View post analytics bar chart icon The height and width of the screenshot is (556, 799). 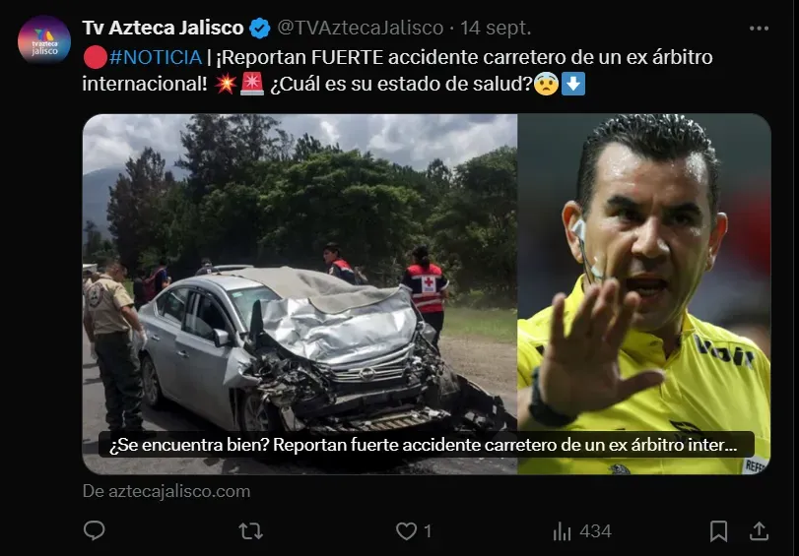tap(562, 531)
